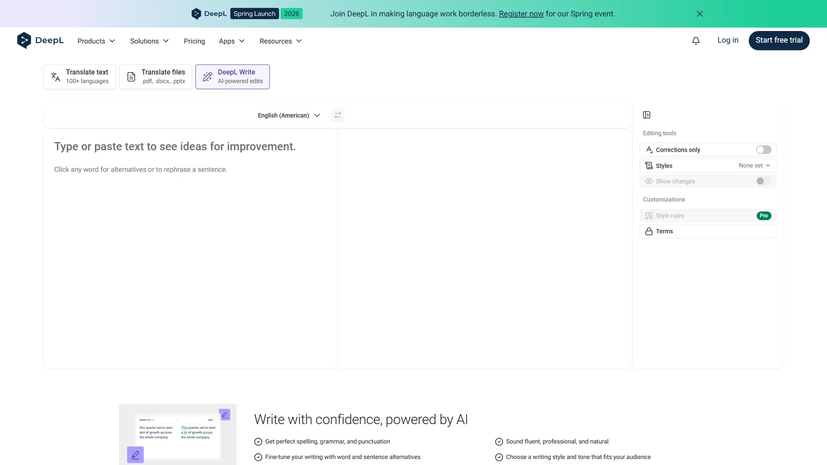The width and height of the screenshot is (827, 465).
Task: Click the Log in link
Action: tap(728, 40)
